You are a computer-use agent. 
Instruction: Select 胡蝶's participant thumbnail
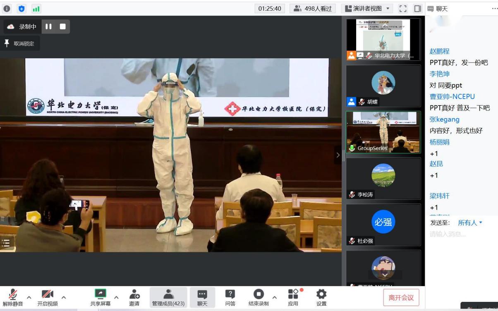click(x=383, y=86)
